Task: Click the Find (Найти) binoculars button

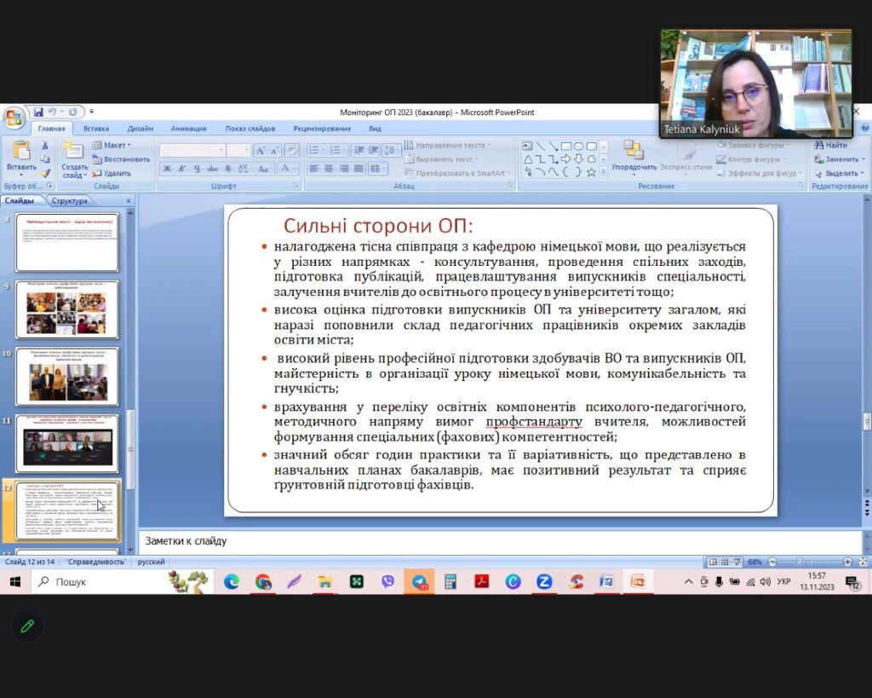Action: pyautogui.click(x=829, y=145)
